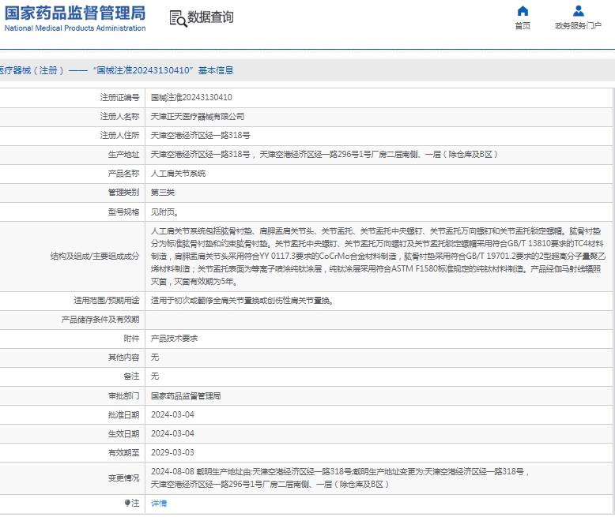This screenshot has width=615, height=517.
Task: Select registration number value 国械注准20243130410
Action: (x=191, y=98)
